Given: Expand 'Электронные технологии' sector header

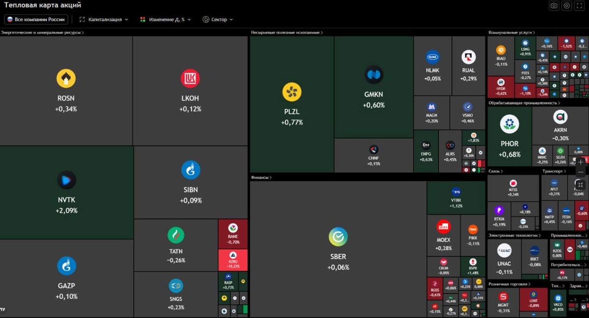Looking at the screenshot, I should click(514, 235).
